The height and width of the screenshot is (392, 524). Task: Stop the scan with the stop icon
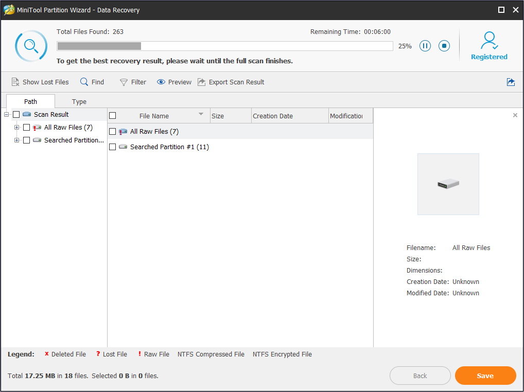pos(444,46)
